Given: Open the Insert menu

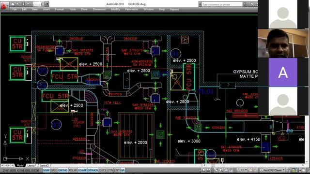Looking at the screenshot, I should [x=46, y=9].
